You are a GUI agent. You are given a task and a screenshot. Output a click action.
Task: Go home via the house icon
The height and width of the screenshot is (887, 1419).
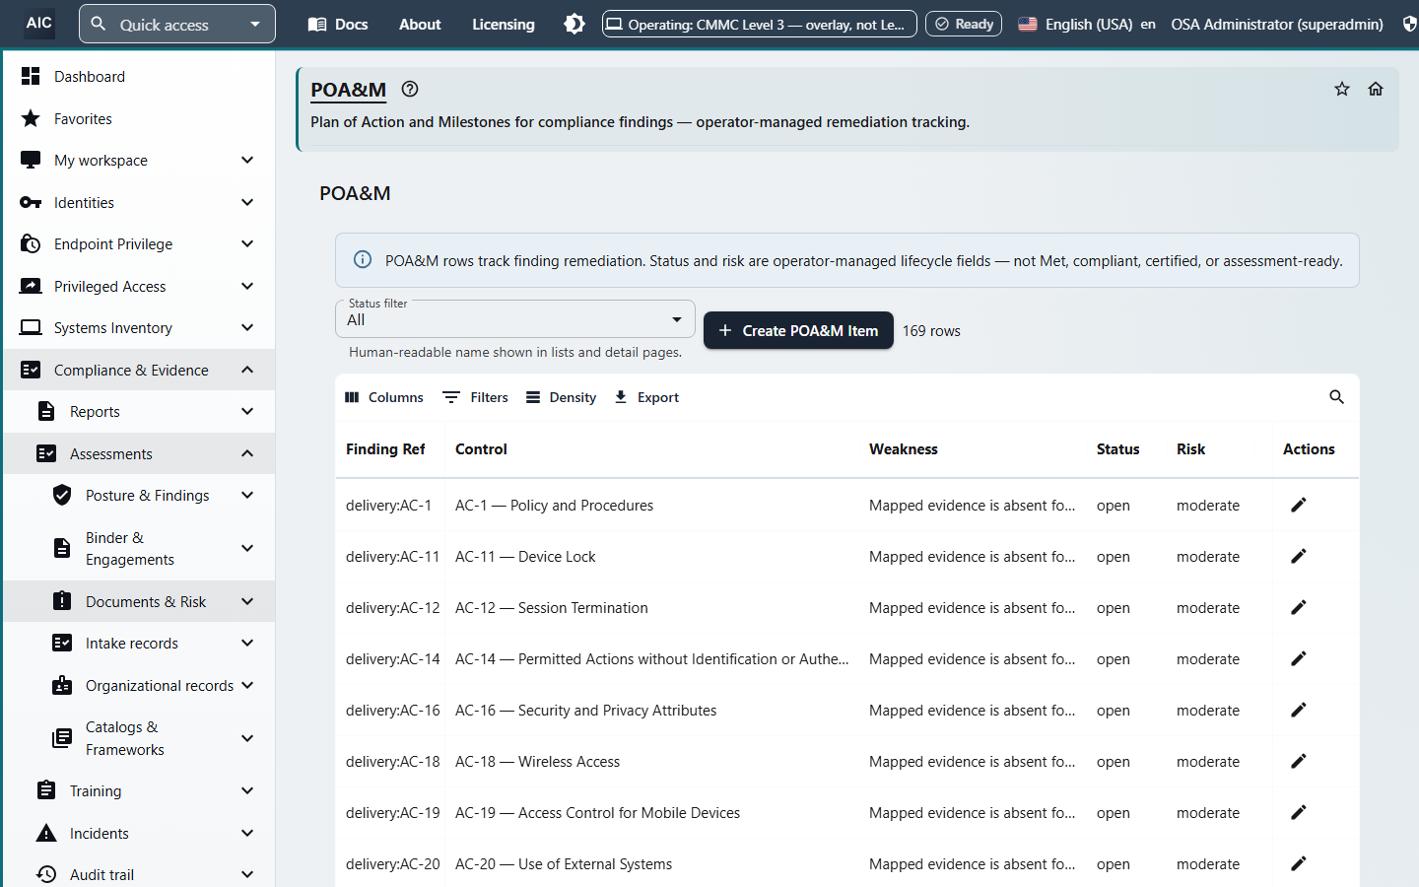click(1376, 89)
